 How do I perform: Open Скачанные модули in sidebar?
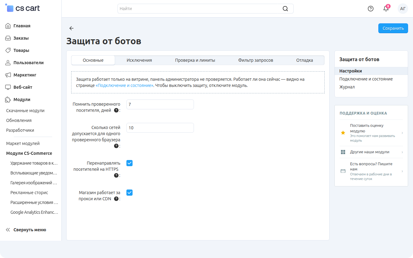pyautogui.click(x=25, y=111)
